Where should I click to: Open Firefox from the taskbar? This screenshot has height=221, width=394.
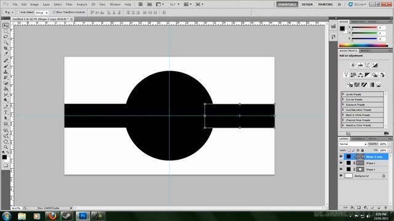pos(52,216)
